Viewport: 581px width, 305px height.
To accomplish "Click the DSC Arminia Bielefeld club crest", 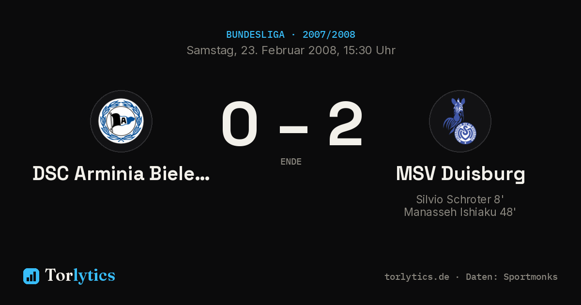I will pos(121,121).
